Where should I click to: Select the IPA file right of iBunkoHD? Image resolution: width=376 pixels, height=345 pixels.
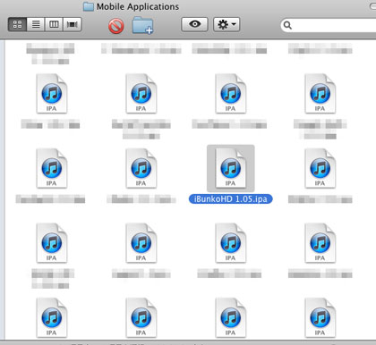point(320,168)
